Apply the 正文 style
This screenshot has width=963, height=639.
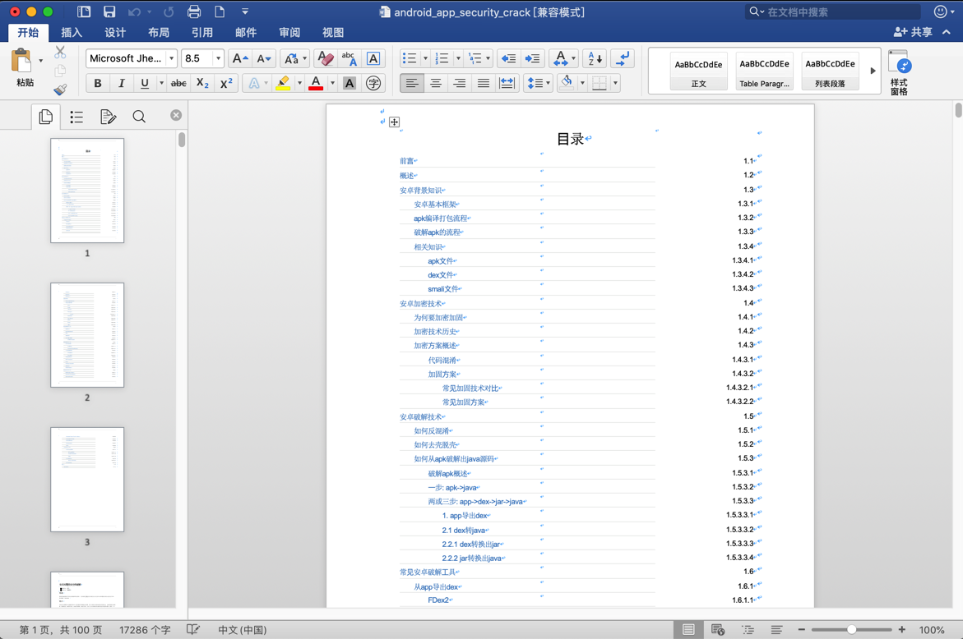[x=698, y=71]
